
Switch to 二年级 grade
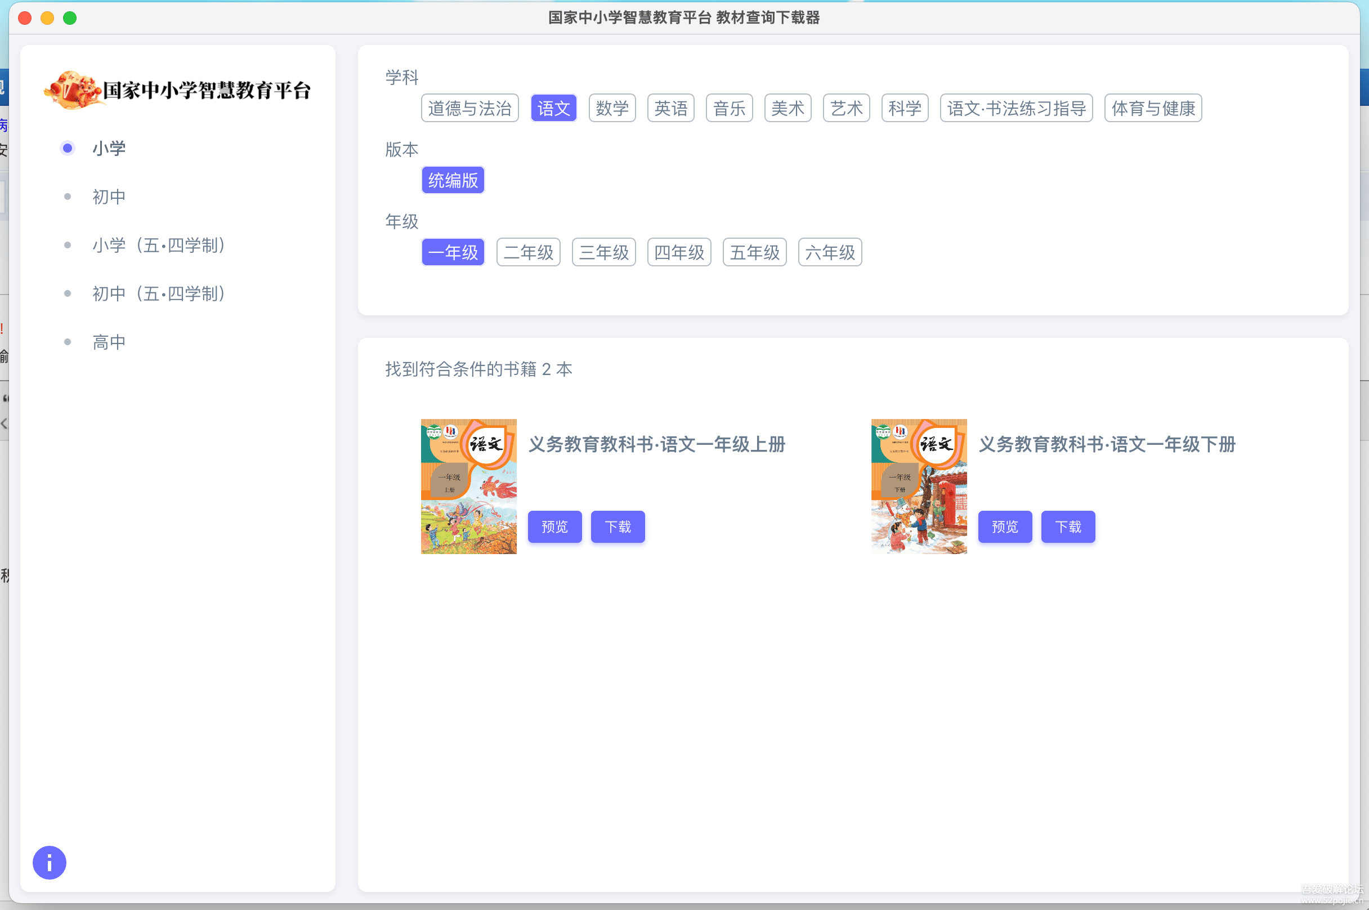click(x=529, y=252)
